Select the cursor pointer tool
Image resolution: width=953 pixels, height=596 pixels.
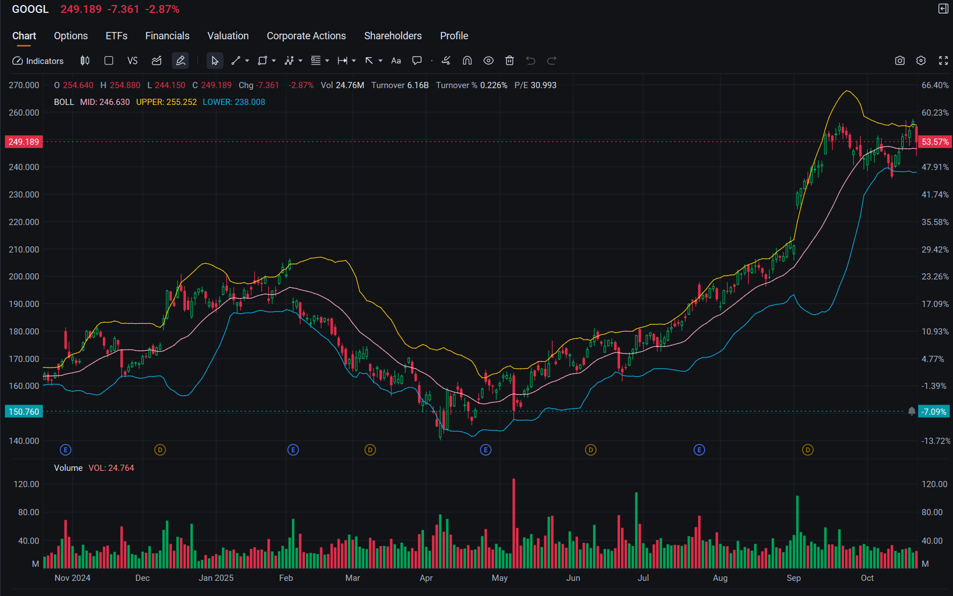(215, 61)
